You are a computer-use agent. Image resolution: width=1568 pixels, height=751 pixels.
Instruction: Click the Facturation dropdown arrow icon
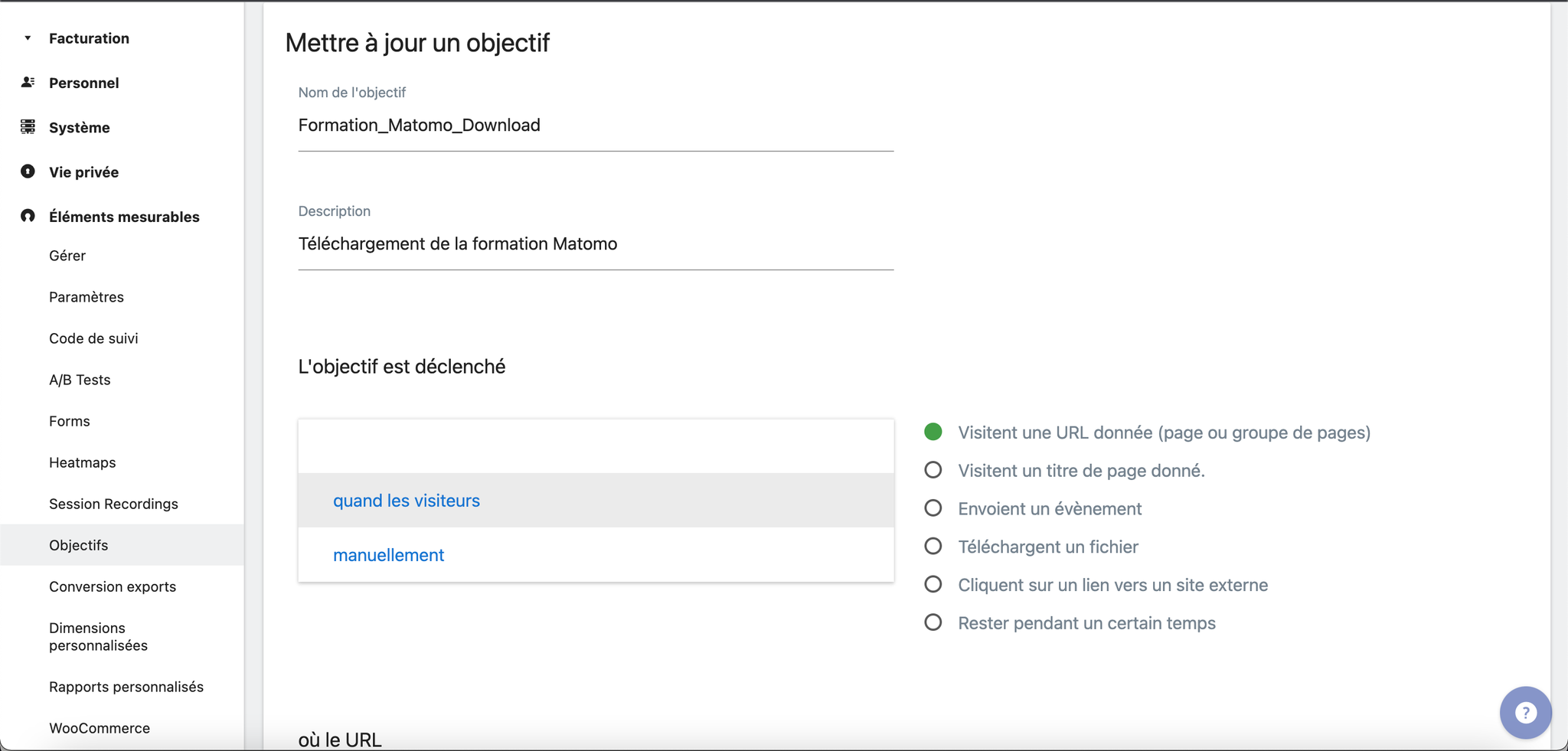[28, 38]
